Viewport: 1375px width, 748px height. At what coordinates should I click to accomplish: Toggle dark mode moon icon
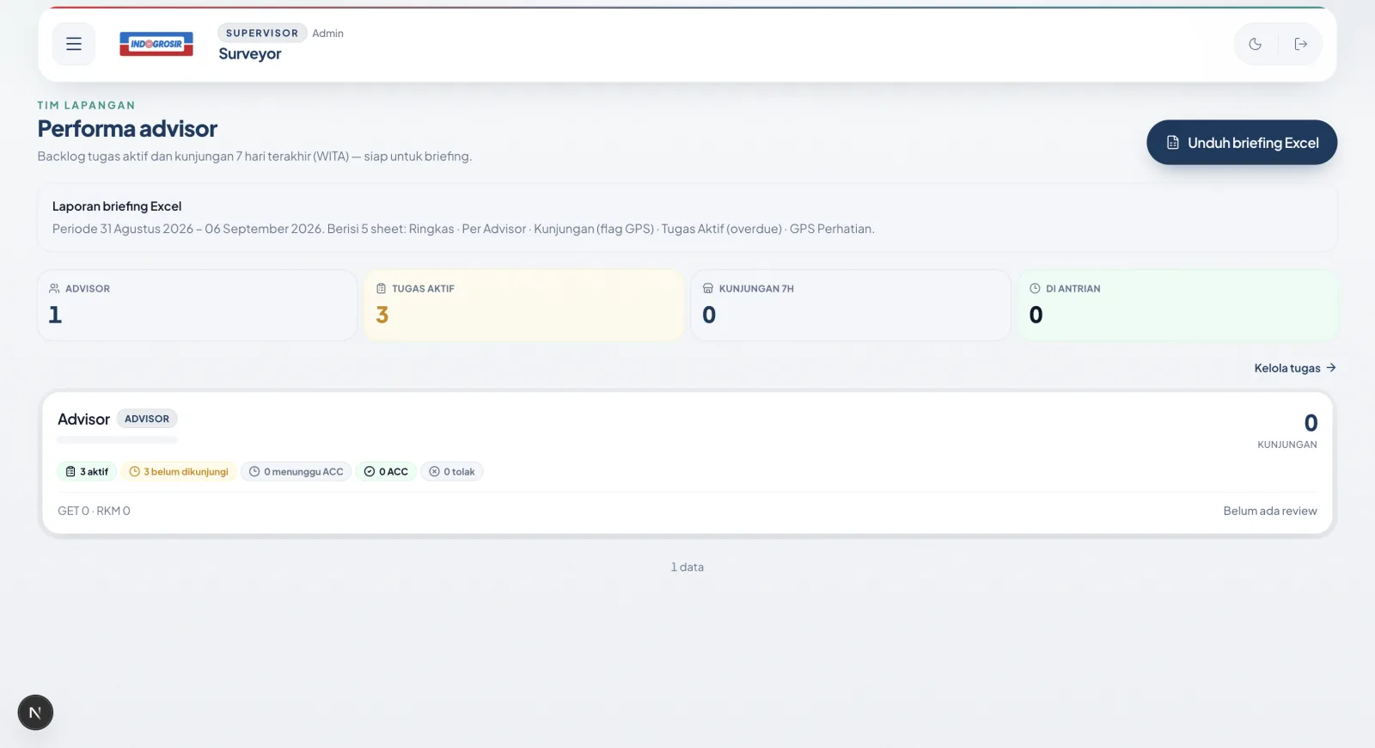pos(1256,44)
